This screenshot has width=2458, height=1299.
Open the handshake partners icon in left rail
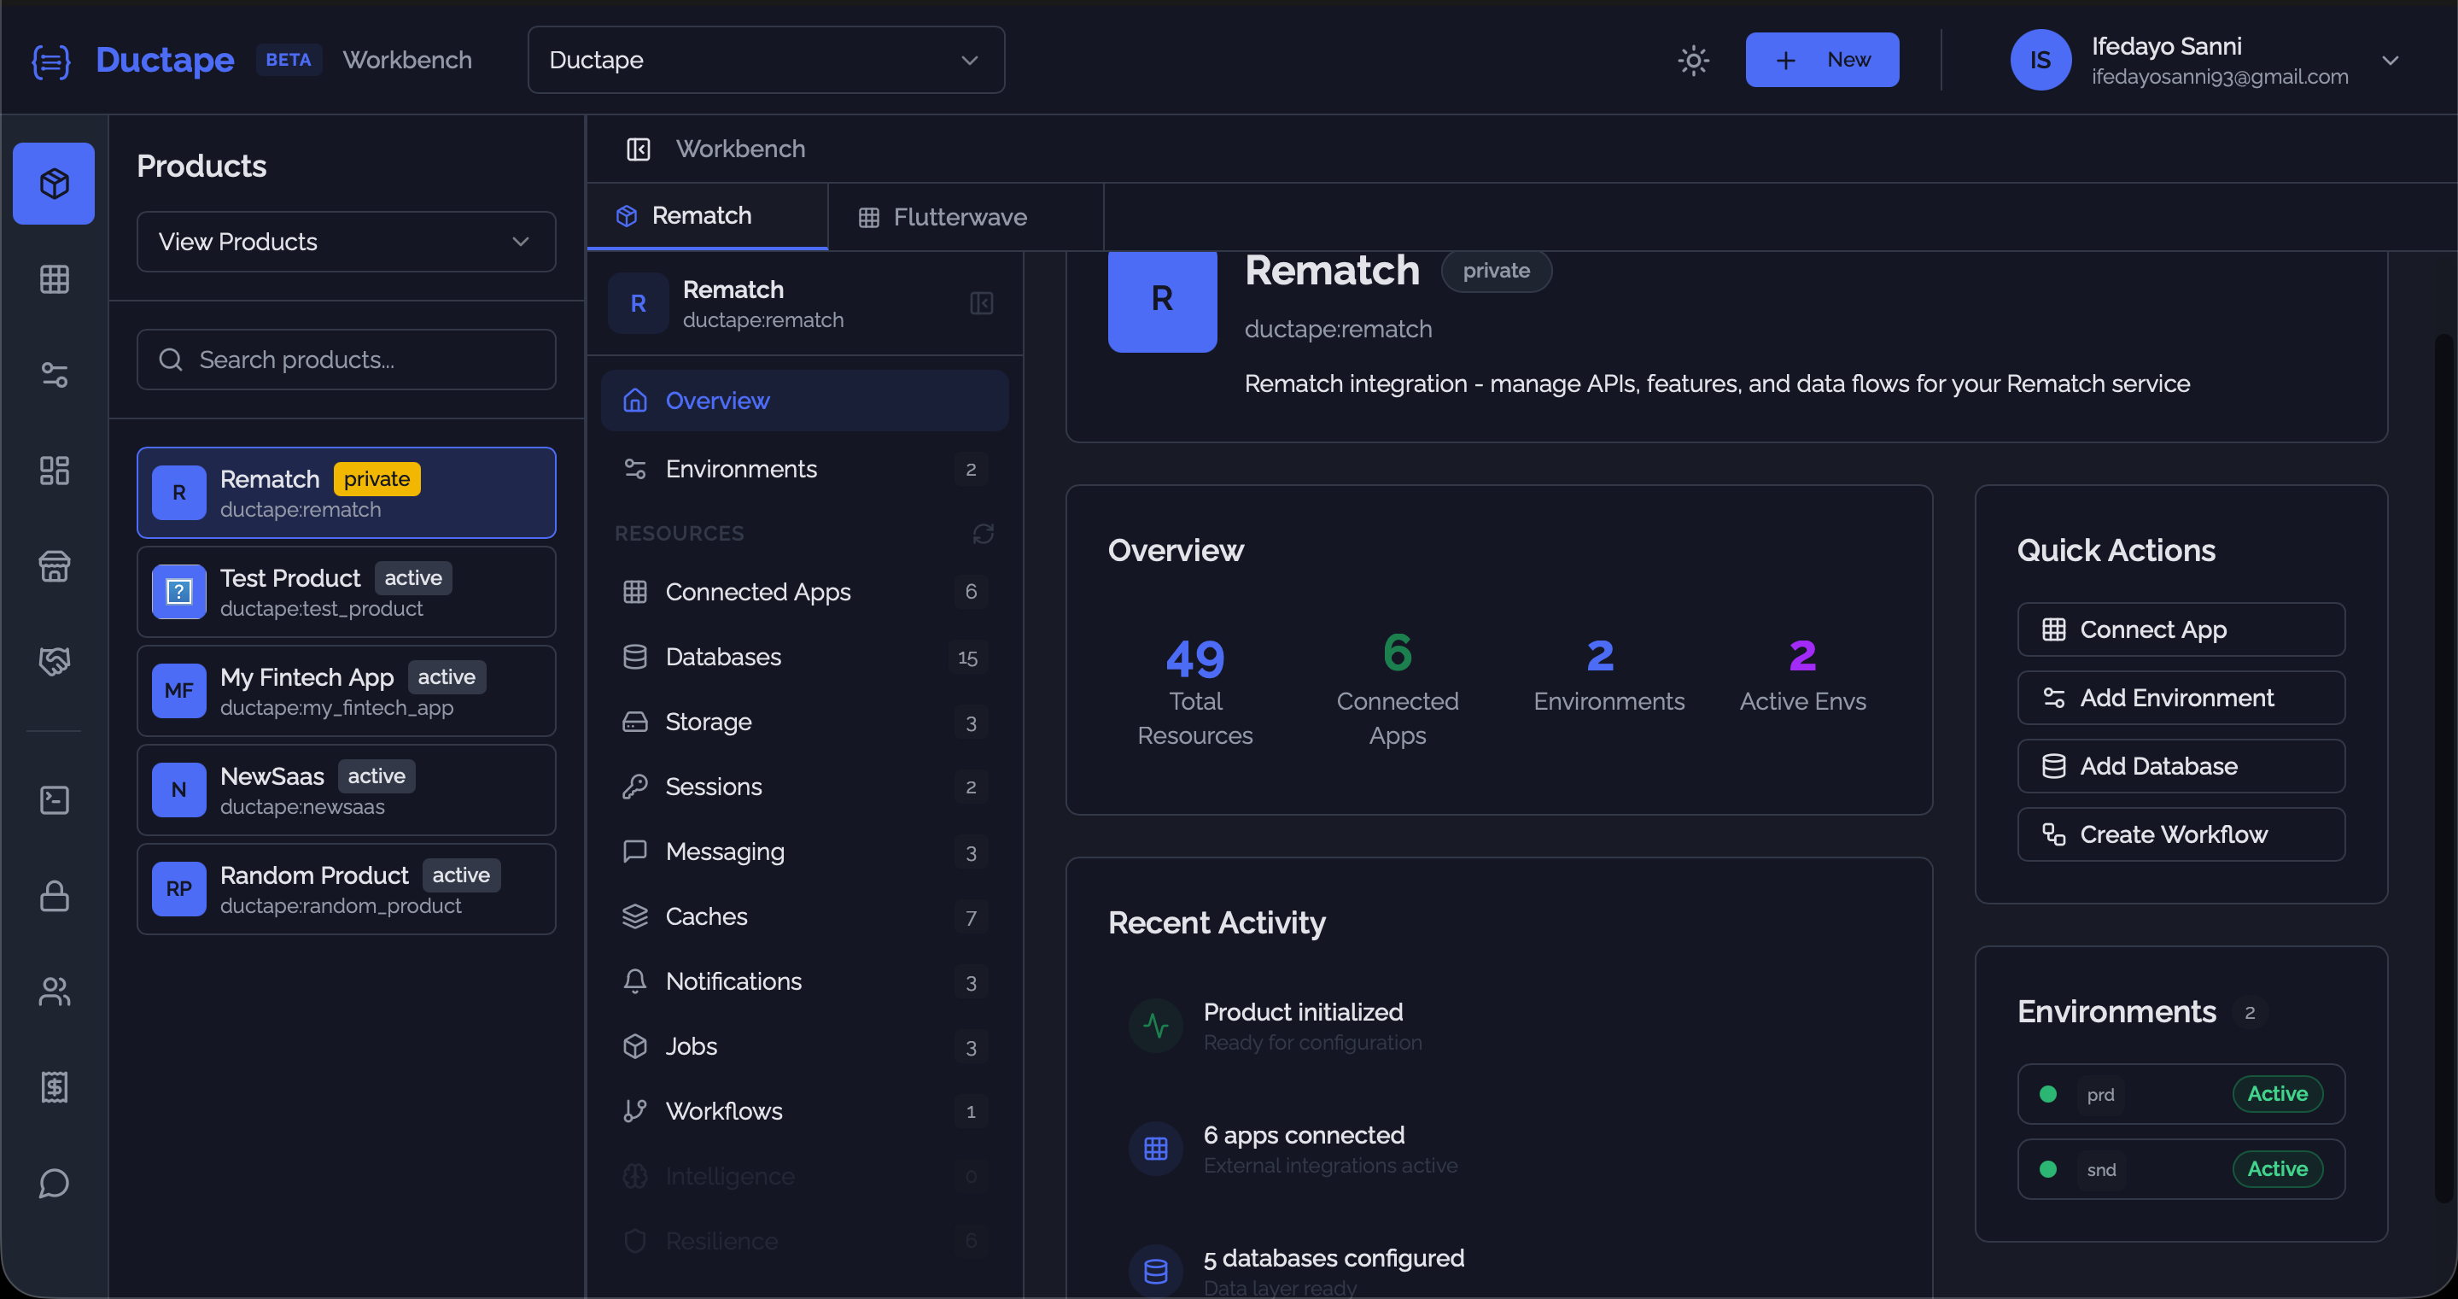click(55, 661)
